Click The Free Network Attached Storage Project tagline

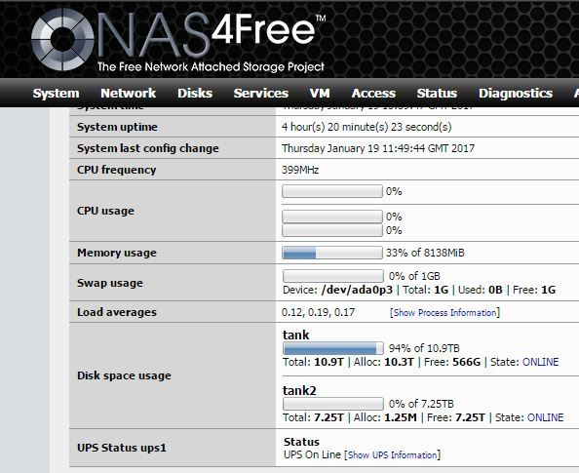click(x=211, y=67)
